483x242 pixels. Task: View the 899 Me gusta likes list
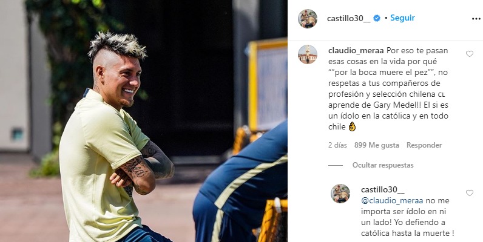point(376,145)
